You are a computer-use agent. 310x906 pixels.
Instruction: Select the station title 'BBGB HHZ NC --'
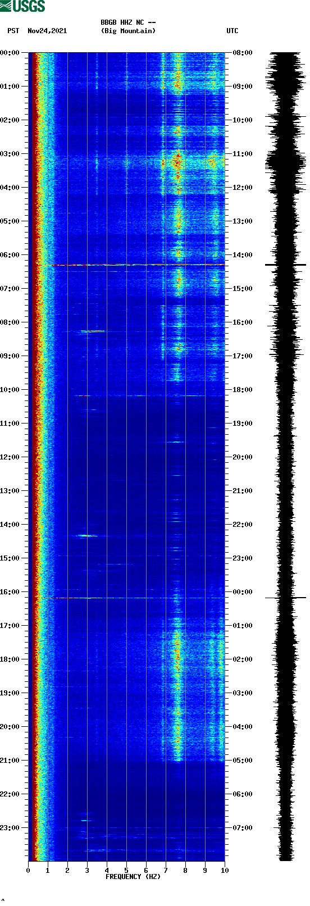tap(128, 22)
